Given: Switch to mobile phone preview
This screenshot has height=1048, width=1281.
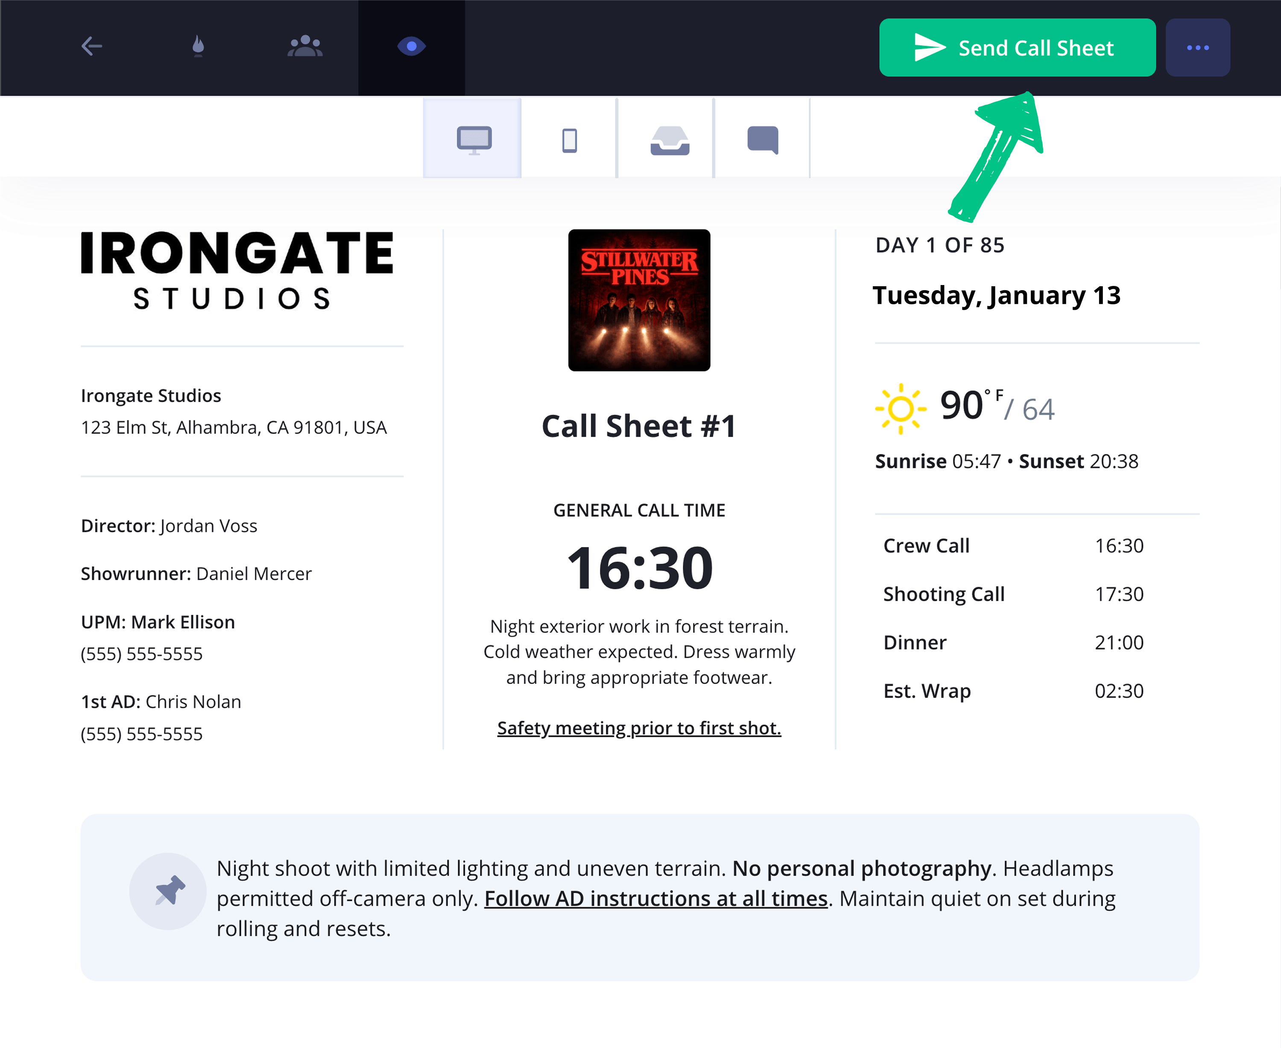Looking at the screenshot, I should click(x=570, y=140).
